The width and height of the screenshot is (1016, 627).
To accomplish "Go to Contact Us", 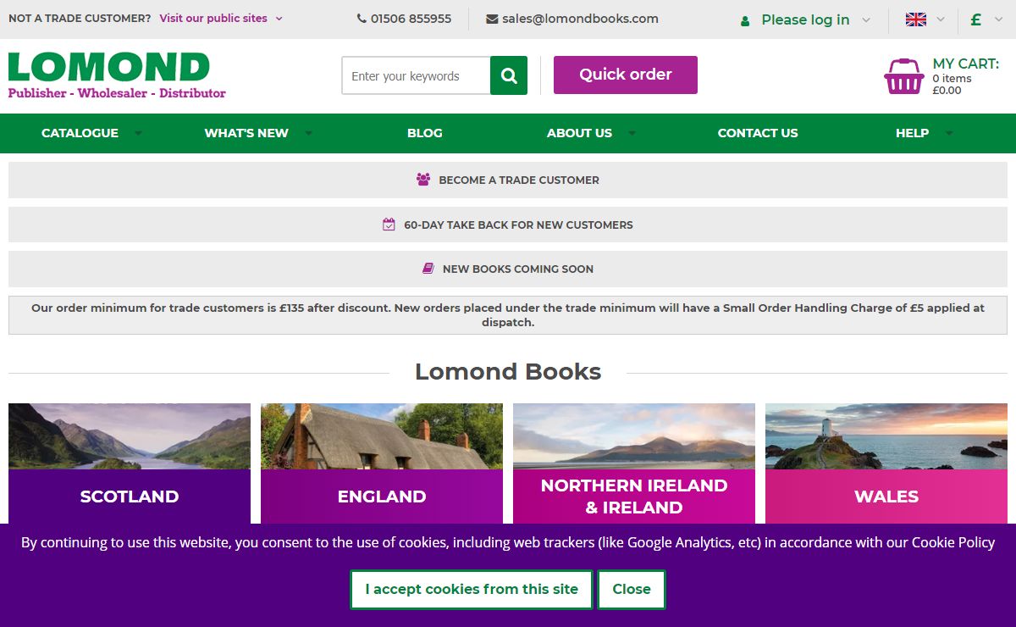I will (758, 133).
